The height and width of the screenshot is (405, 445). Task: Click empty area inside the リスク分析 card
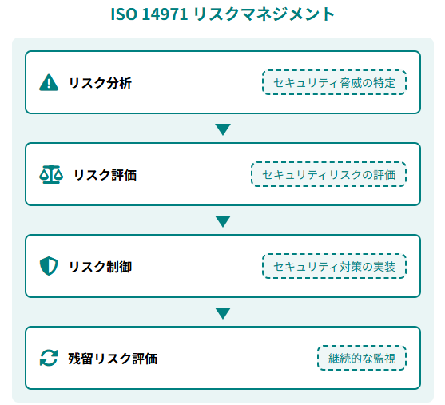[196, 82]
